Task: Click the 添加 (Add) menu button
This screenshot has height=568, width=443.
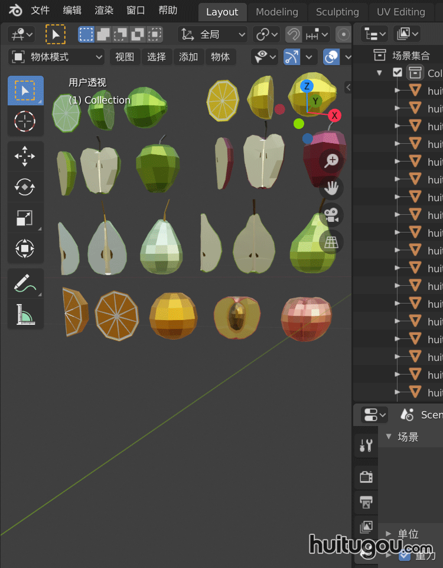Action: coord(188,57)
